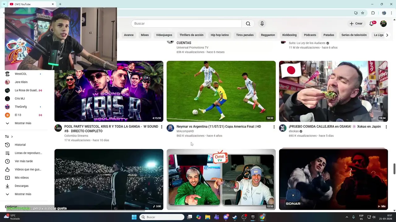Open elxokas channel avatar
The image size is (396, 222).
pos(283,128)
